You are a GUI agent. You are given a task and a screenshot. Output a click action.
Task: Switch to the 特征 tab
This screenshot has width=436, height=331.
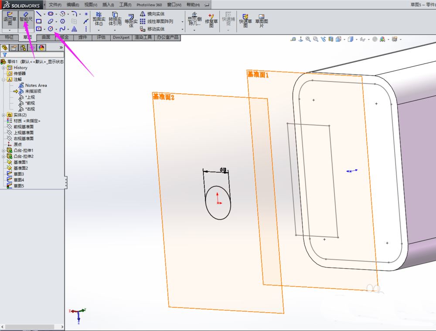coord(9,37)
